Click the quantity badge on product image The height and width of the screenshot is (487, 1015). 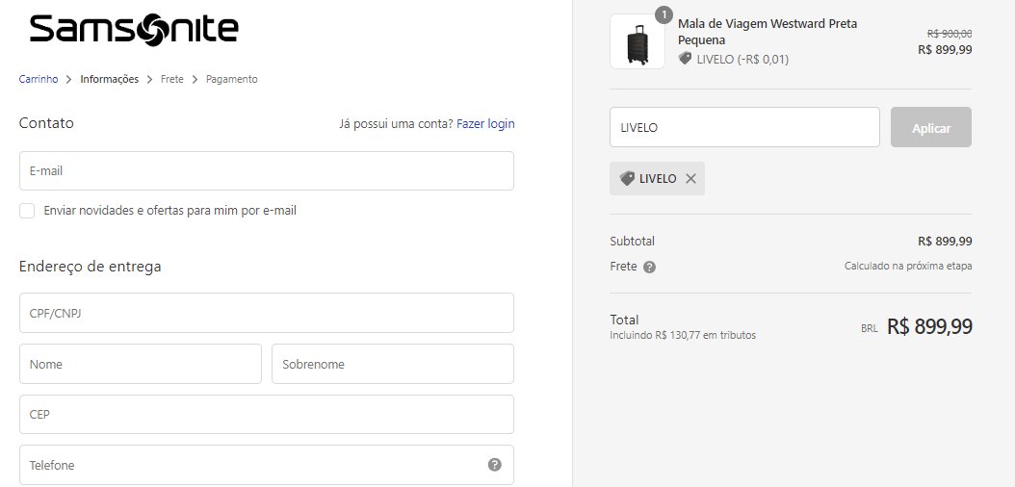[664, 14]
